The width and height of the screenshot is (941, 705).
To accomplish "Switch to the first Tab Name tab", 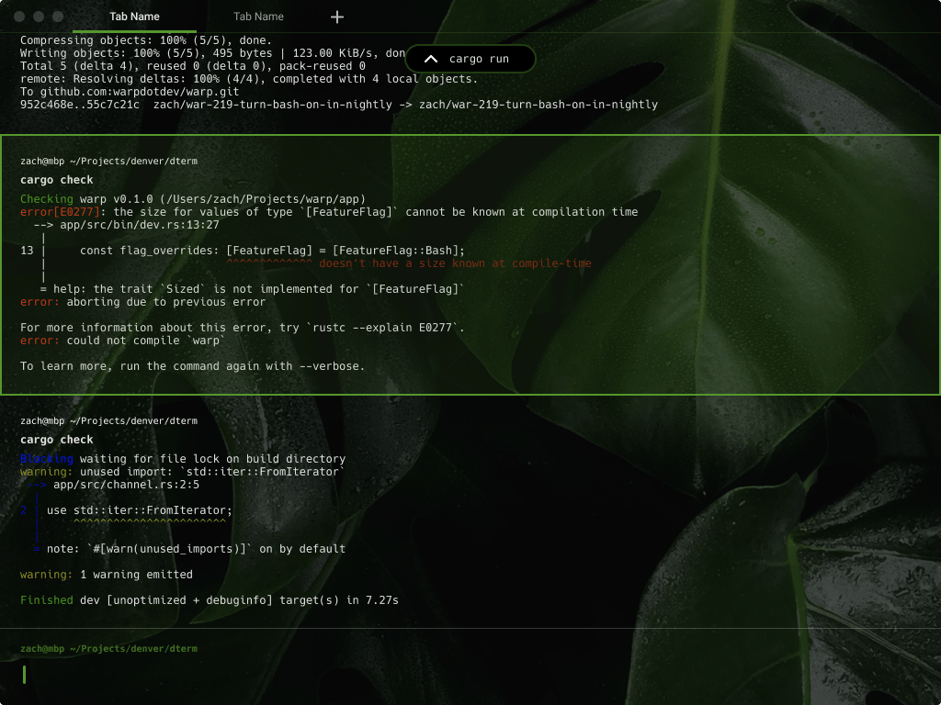I will (134, 17).
